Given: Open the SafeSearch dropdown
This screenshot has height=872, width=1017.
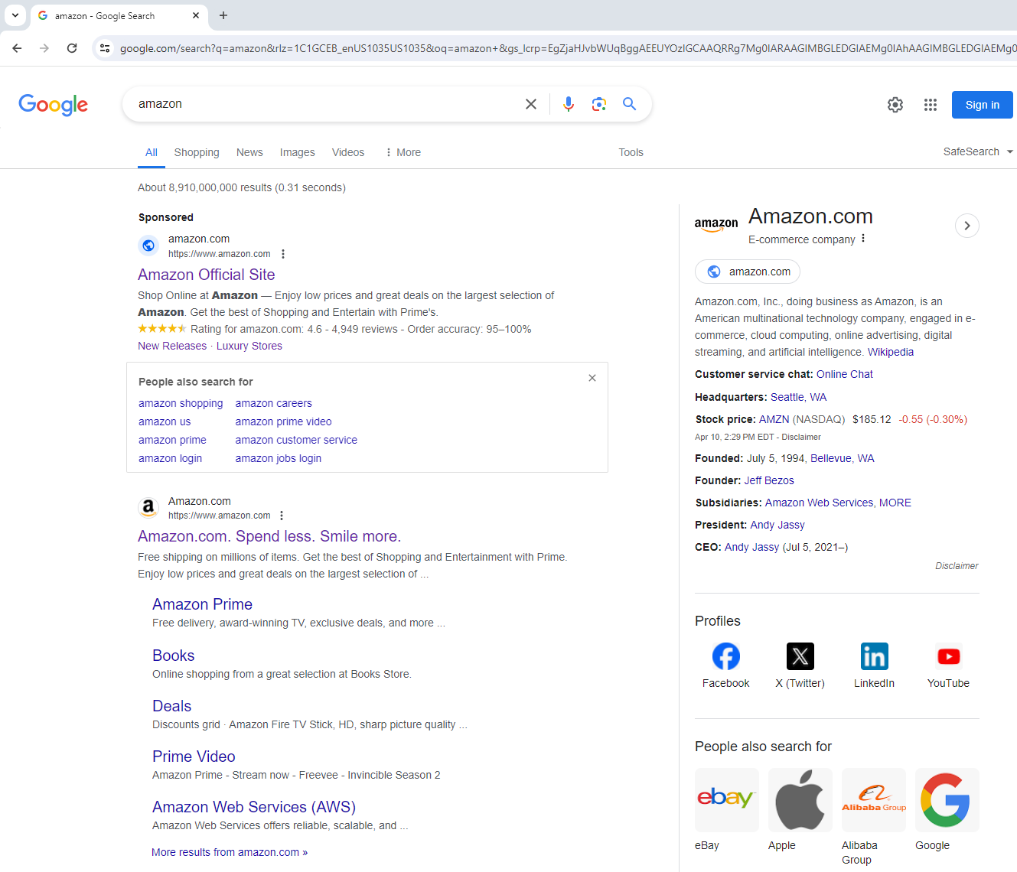Looking at the screenshot, I should pyautogui.click(x=978, y=151).
